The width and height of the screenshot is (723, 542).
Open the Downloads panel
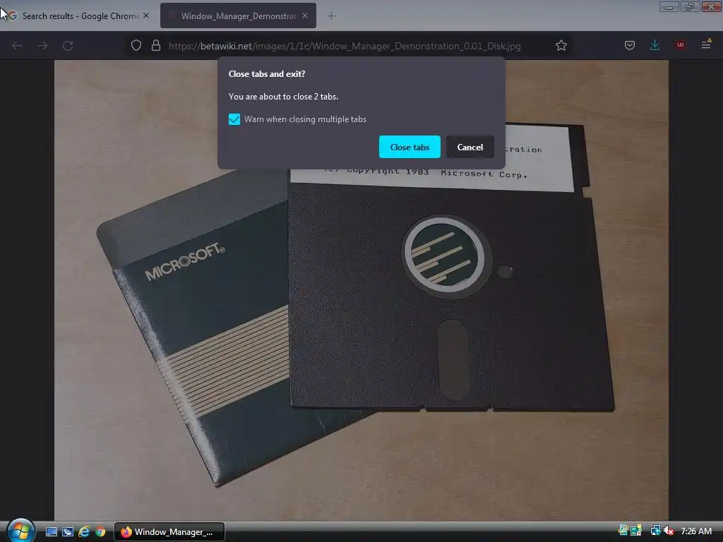click(x=655, y=45)
